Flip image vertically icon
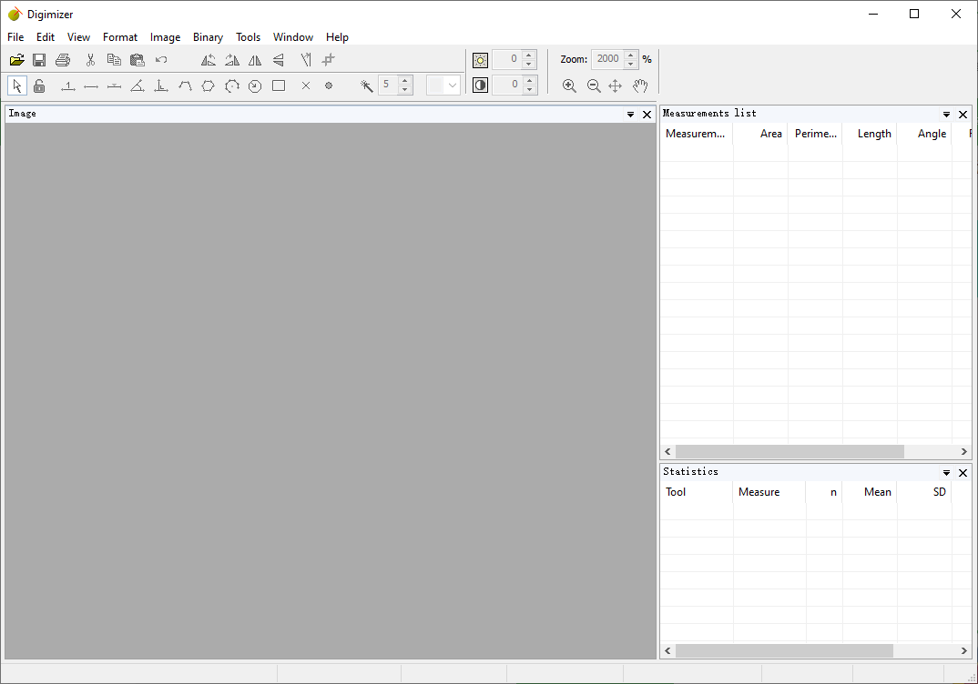 pyautogui.click(x=279, y=60)
